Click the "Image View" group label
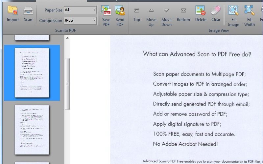 click(x=219, y=31)
